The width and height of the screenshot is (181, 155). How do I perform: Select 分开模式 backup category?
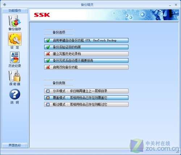[86, 91]
